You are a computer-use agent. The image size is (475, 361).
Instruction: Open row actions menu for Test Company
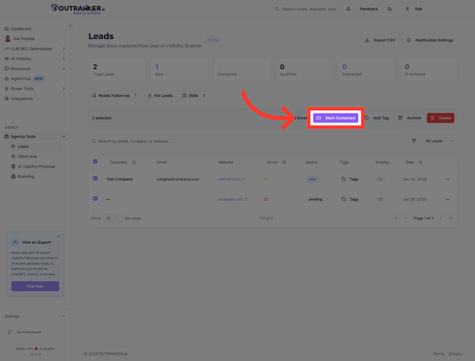[447, 179]
